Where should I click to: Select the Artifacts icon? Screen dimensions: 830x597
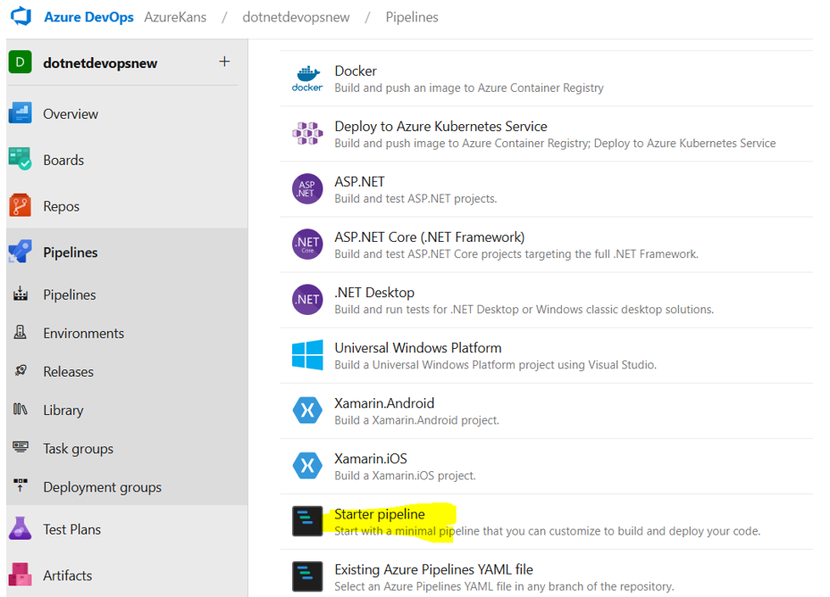click(x=20, y=575)
